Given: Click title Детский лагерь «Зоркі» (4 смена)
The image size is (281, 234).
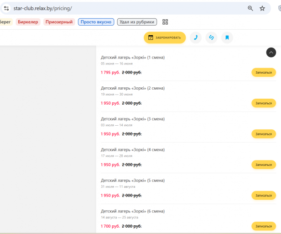Looking at the screenshot, I should pyautogui.click(x=133, y=149).
